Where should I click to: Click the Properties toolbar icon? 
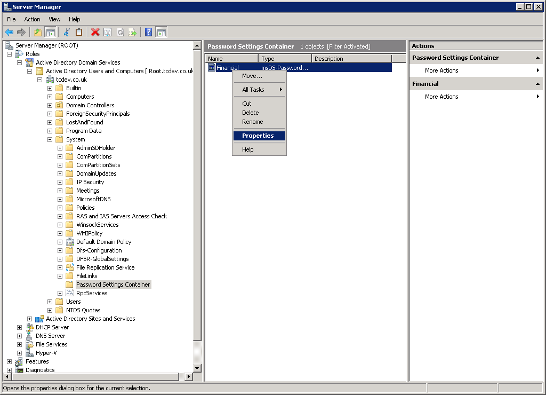coord(108,33)
